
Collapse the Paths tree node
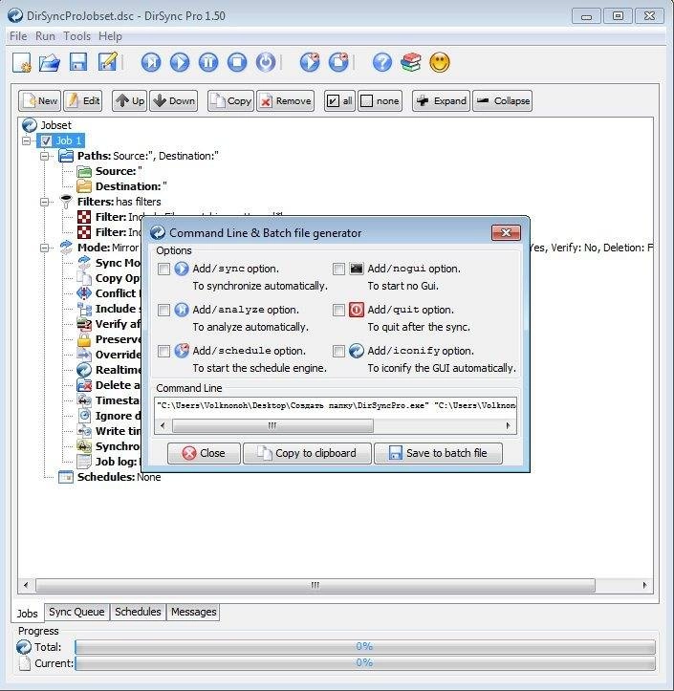[x=44, y=156]
